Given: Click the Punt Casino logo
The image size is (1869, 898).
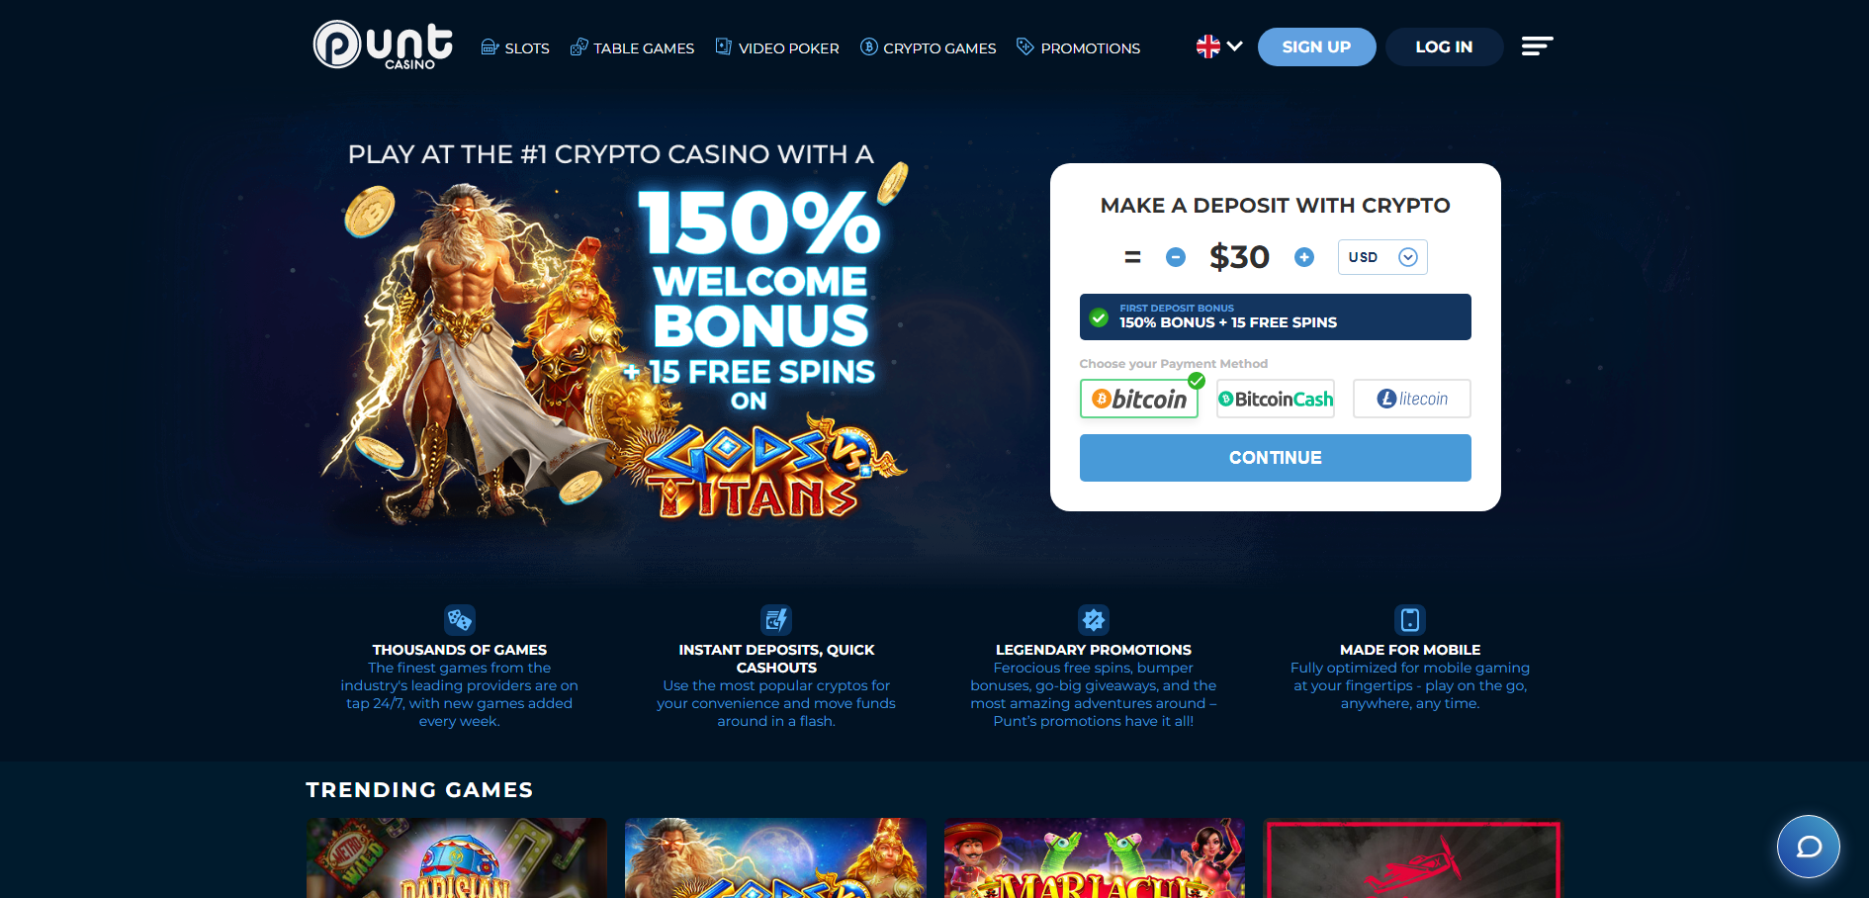Looking at the screenshot, I should [x=383, y=45].
